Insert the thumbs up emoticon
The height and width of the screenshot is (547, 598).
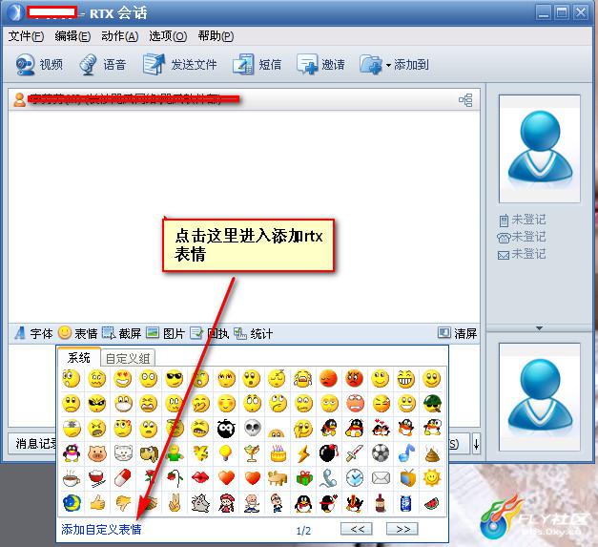(97, 503)
